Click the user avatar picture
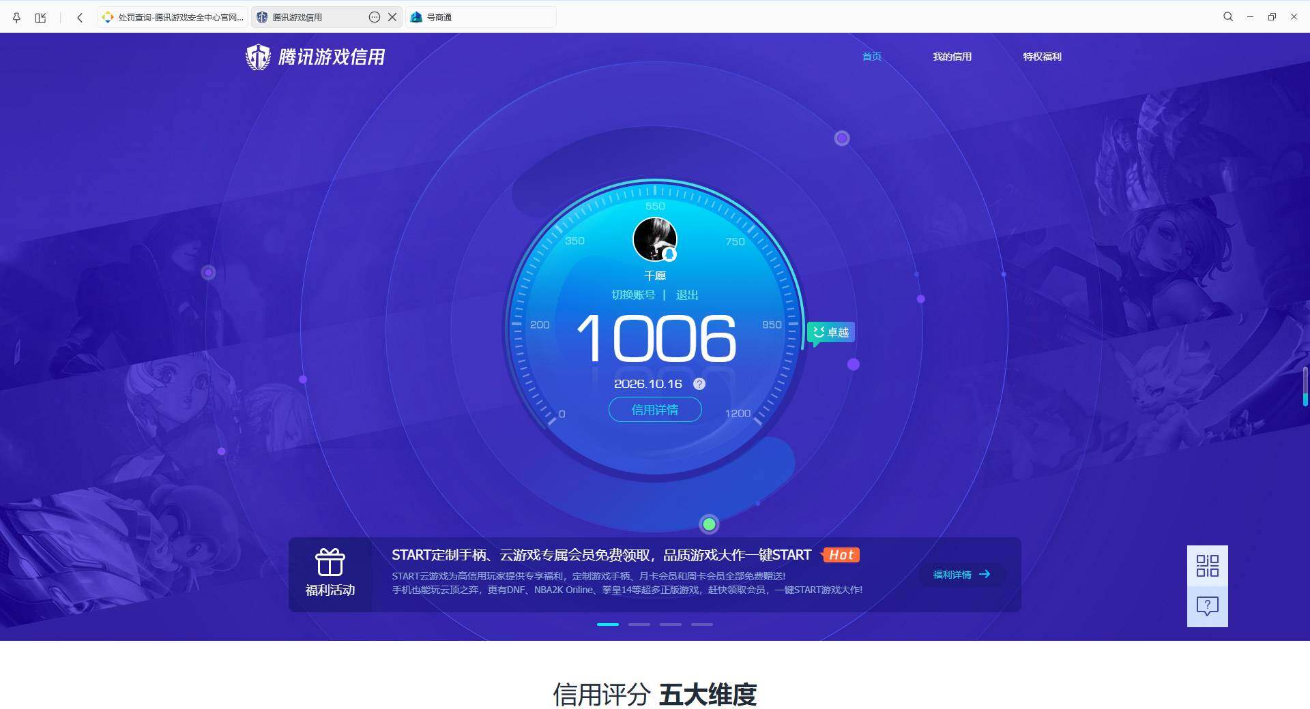Screen dimensions: 1310x709 [x=655, y=239]
